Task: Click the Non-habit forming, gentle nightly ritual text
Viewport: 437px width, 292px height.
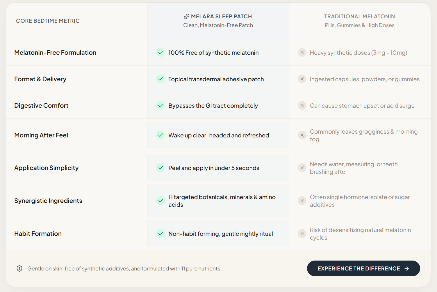Action: [x=221, y=234]
